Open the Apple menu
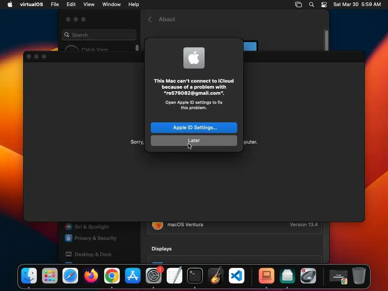This screenshot has width=388, height=291. [x=10, y=4]
